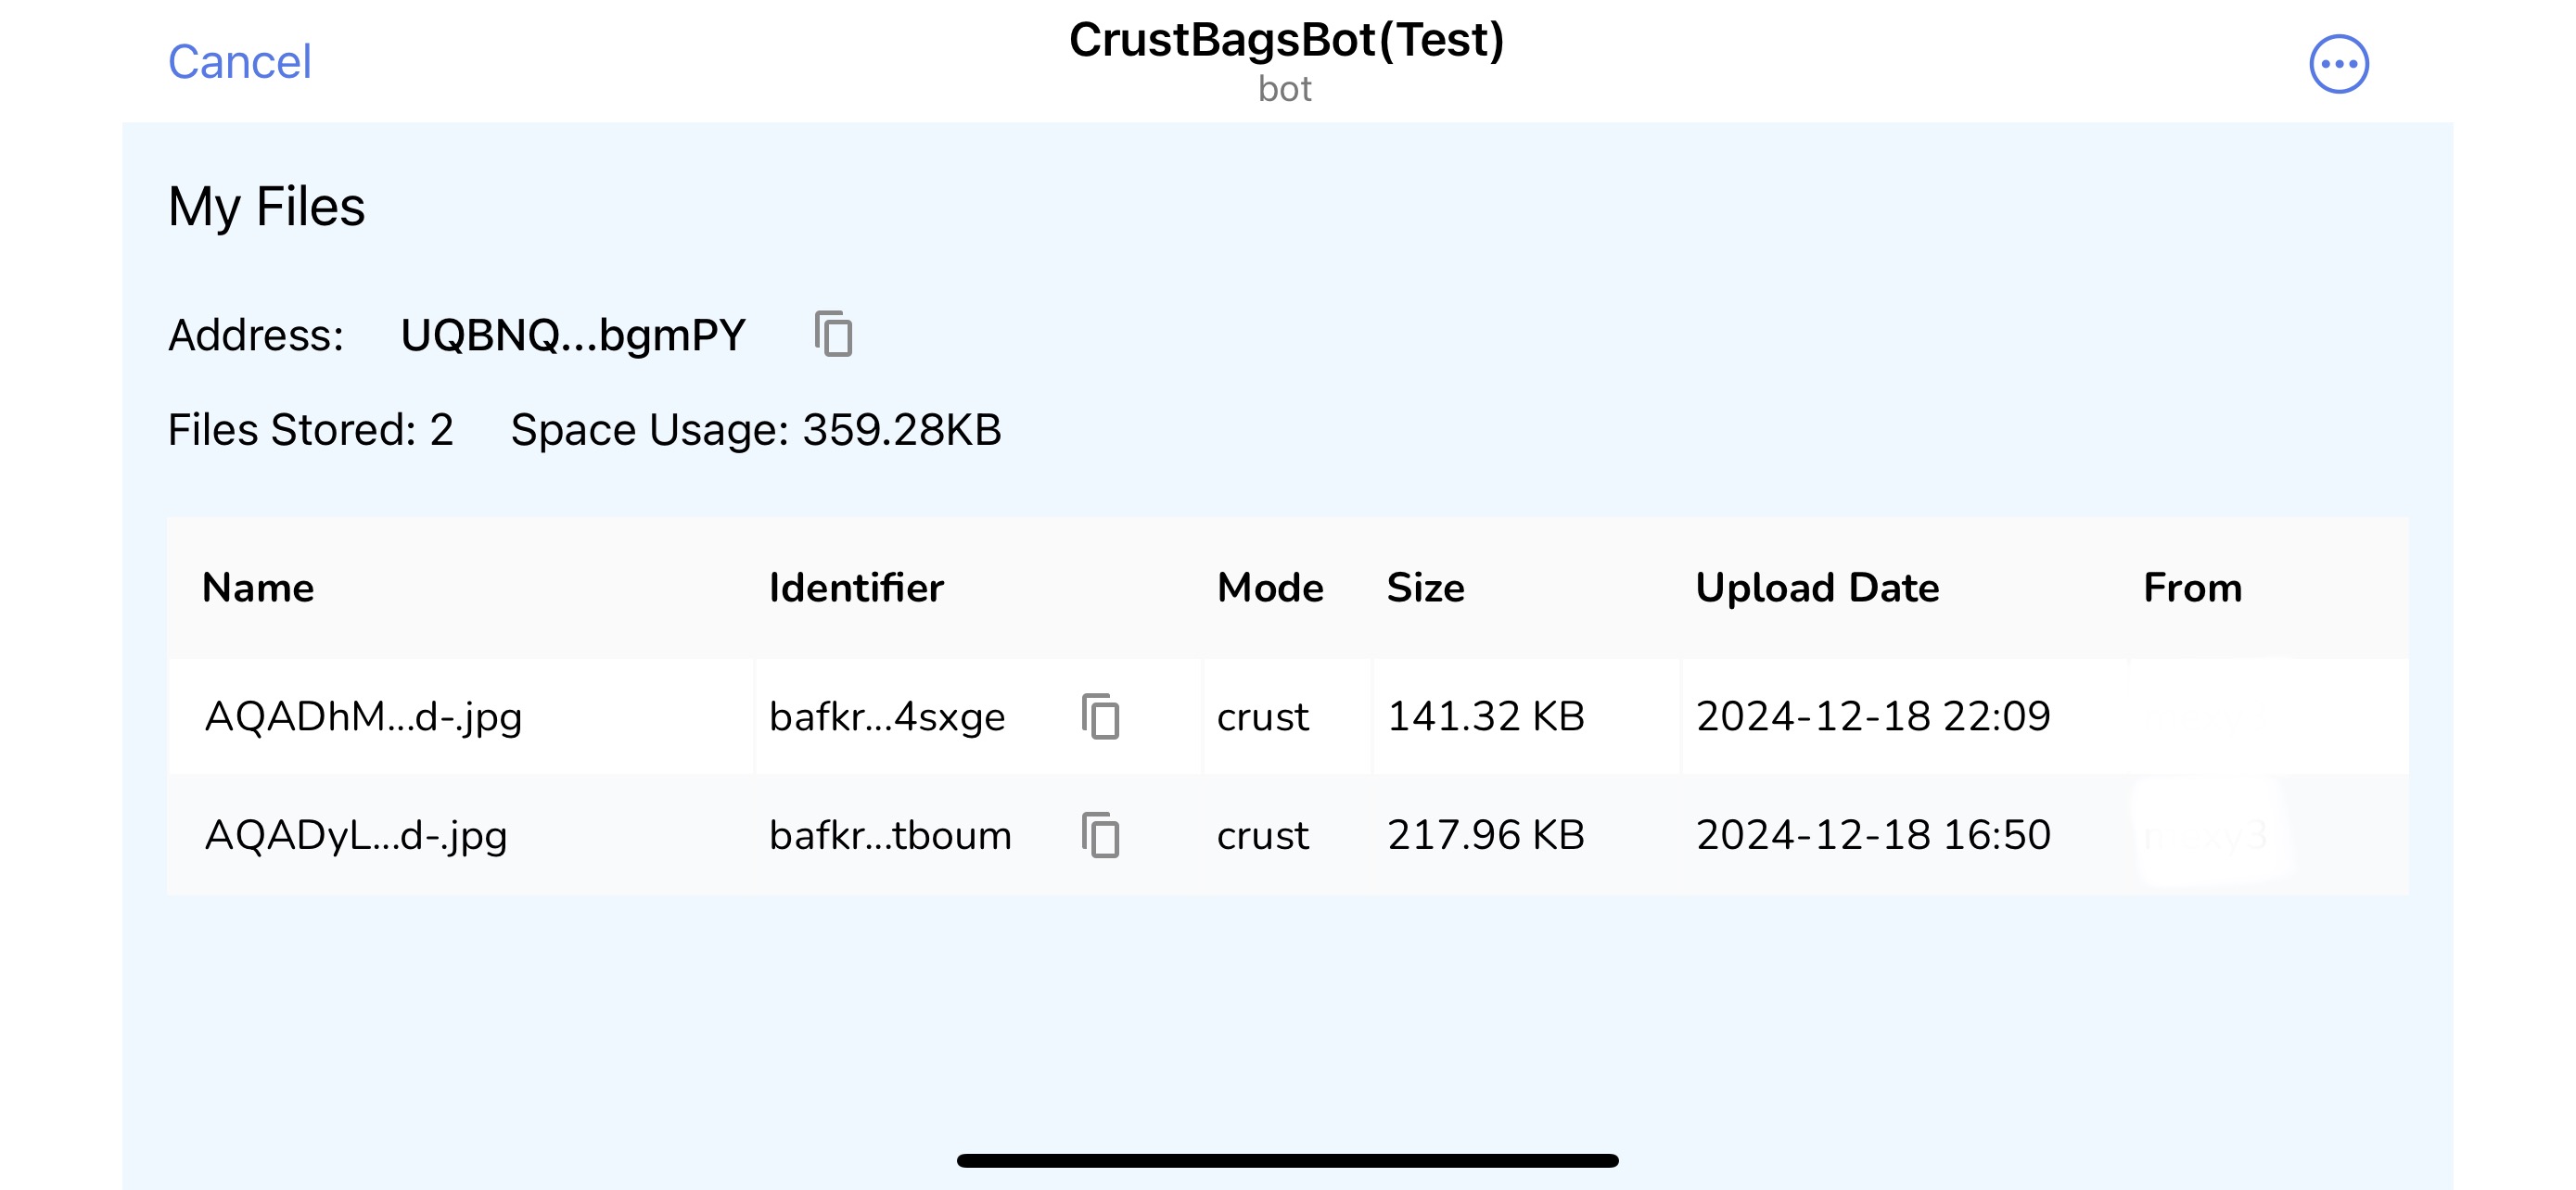This screenshot has width=2576, height=1190.
Task: Click the Upload Date column header
Action: click(x=1817, y=588)
